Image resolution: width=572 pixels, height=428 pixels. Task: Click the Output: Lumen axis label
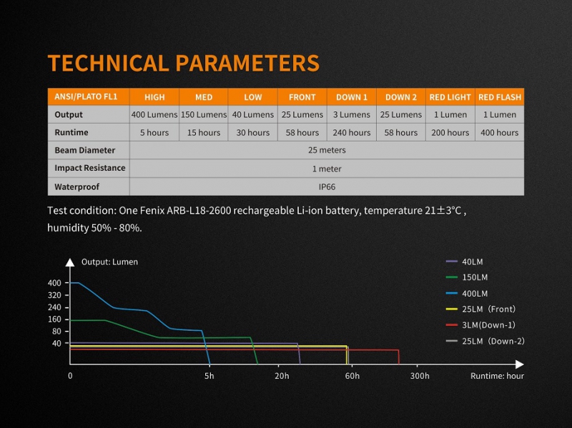(109, 262)
